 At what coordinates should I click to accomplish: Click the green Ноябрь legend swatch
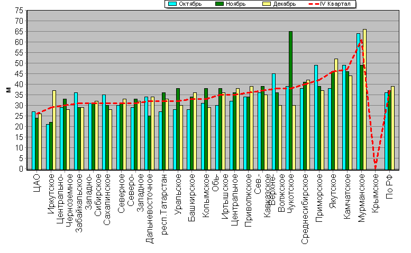(220, 4)
